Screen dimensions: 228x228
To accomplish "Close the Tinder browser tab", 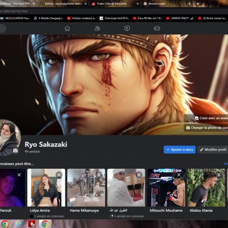I will tap(138, 4).
